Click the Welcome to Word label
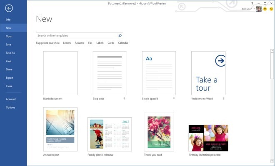The width and height of the screenshot is (275, 166). click(x=202, y=99)
